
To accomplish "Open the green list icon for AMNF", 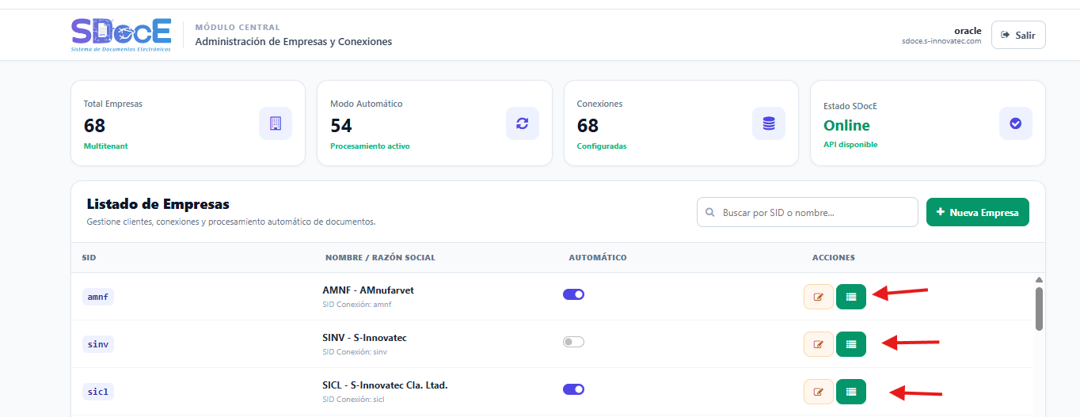I will [851, 297].
